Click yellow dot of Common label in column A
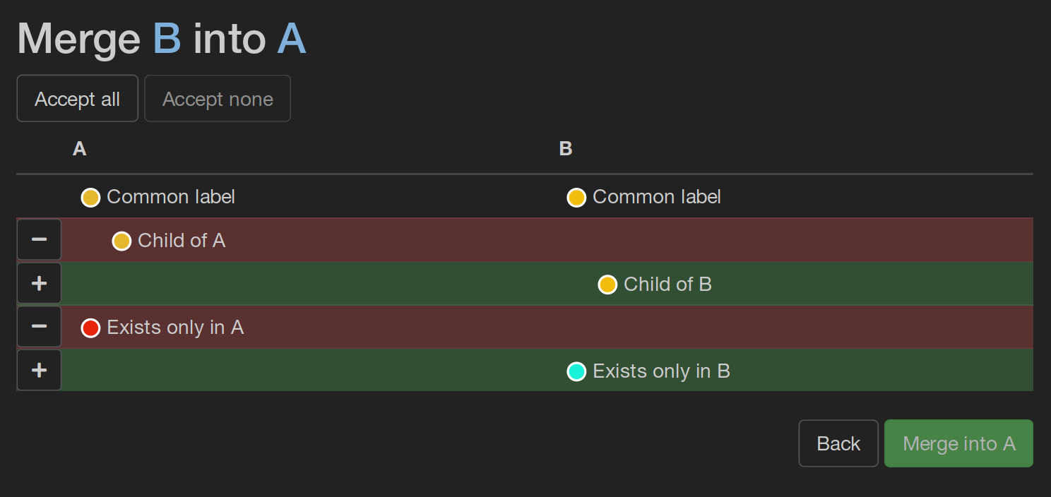The width and height of the screenshot is (1051, 497). [x=90, y=198]
